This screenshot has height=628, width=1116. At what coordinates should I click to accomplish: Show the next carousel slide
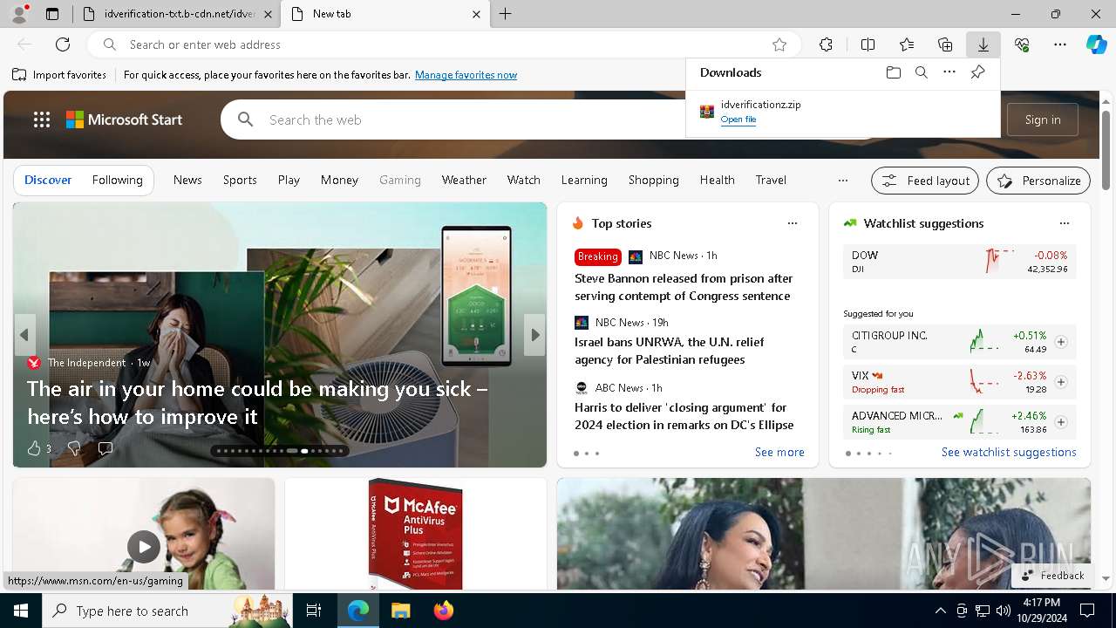click(534, 335)
